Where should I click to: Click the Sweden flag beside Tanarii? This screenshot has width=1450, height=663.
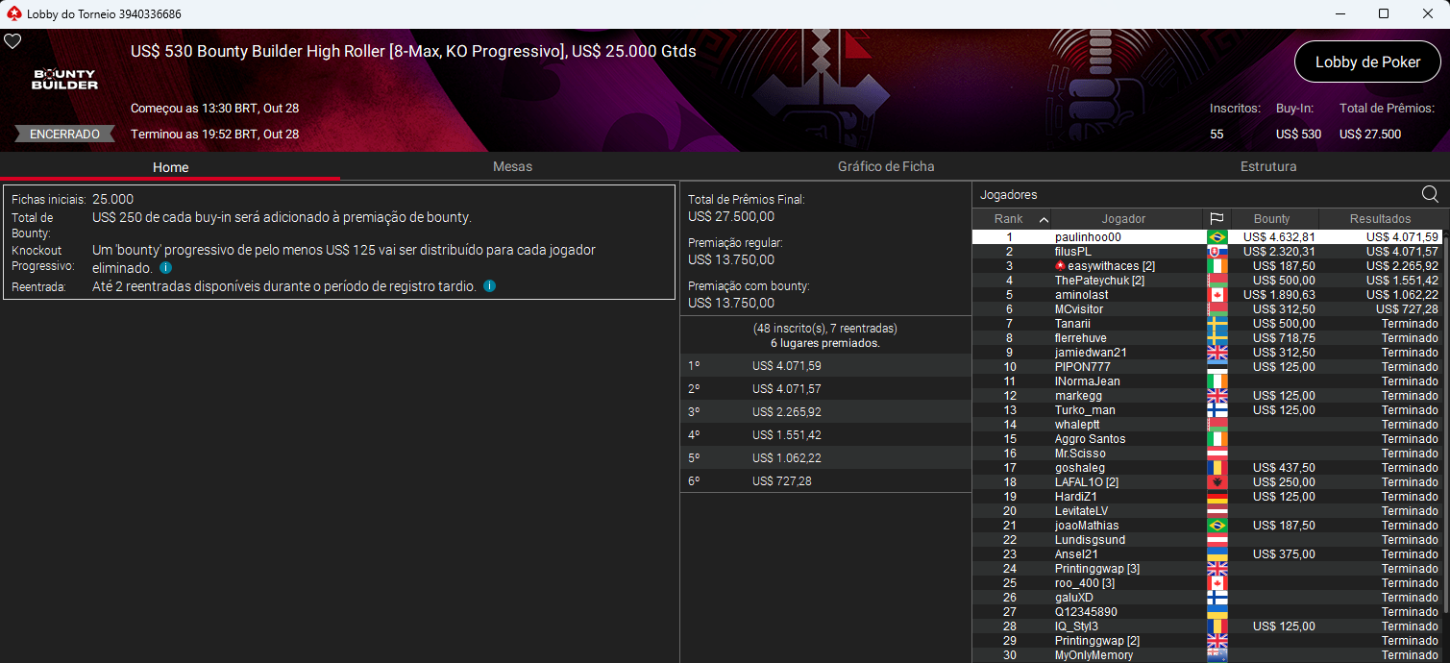tap(1217, 323)
